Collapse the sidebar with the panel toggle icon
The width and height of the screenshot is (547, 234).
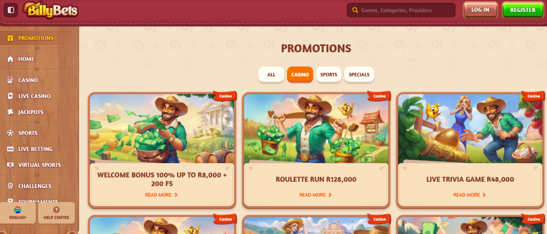point(11,10)
